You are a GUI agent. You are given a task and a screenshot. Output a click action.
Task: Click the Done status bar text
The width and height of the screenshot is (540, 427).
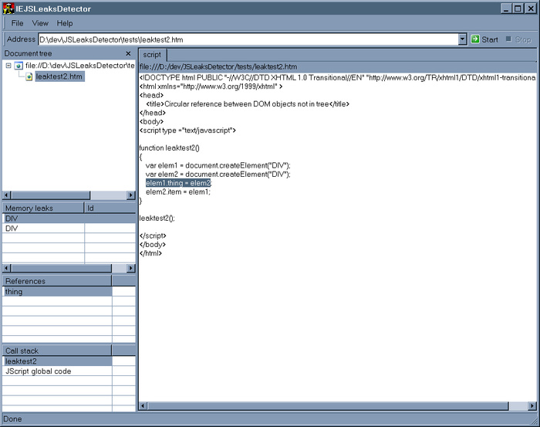click(x=13, y=419)
